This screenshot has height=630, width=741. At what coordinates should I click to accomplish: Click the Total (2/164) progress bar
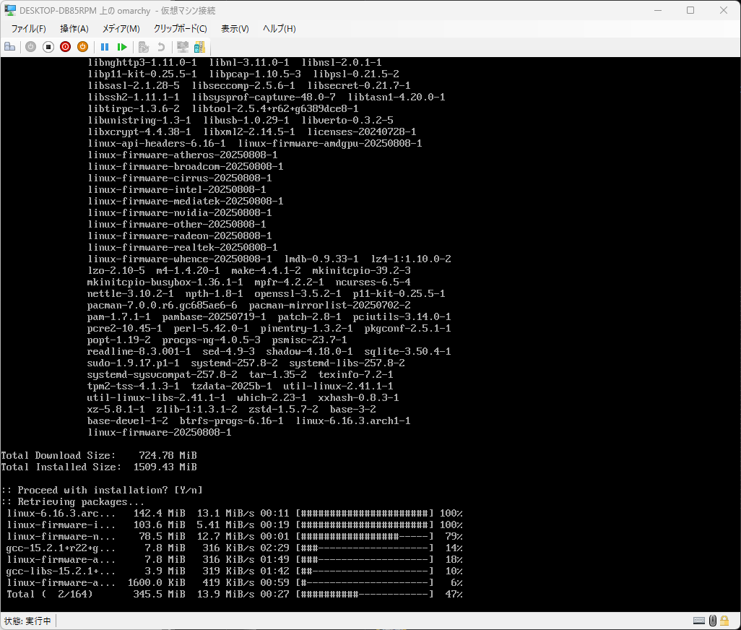coord(365,594)
